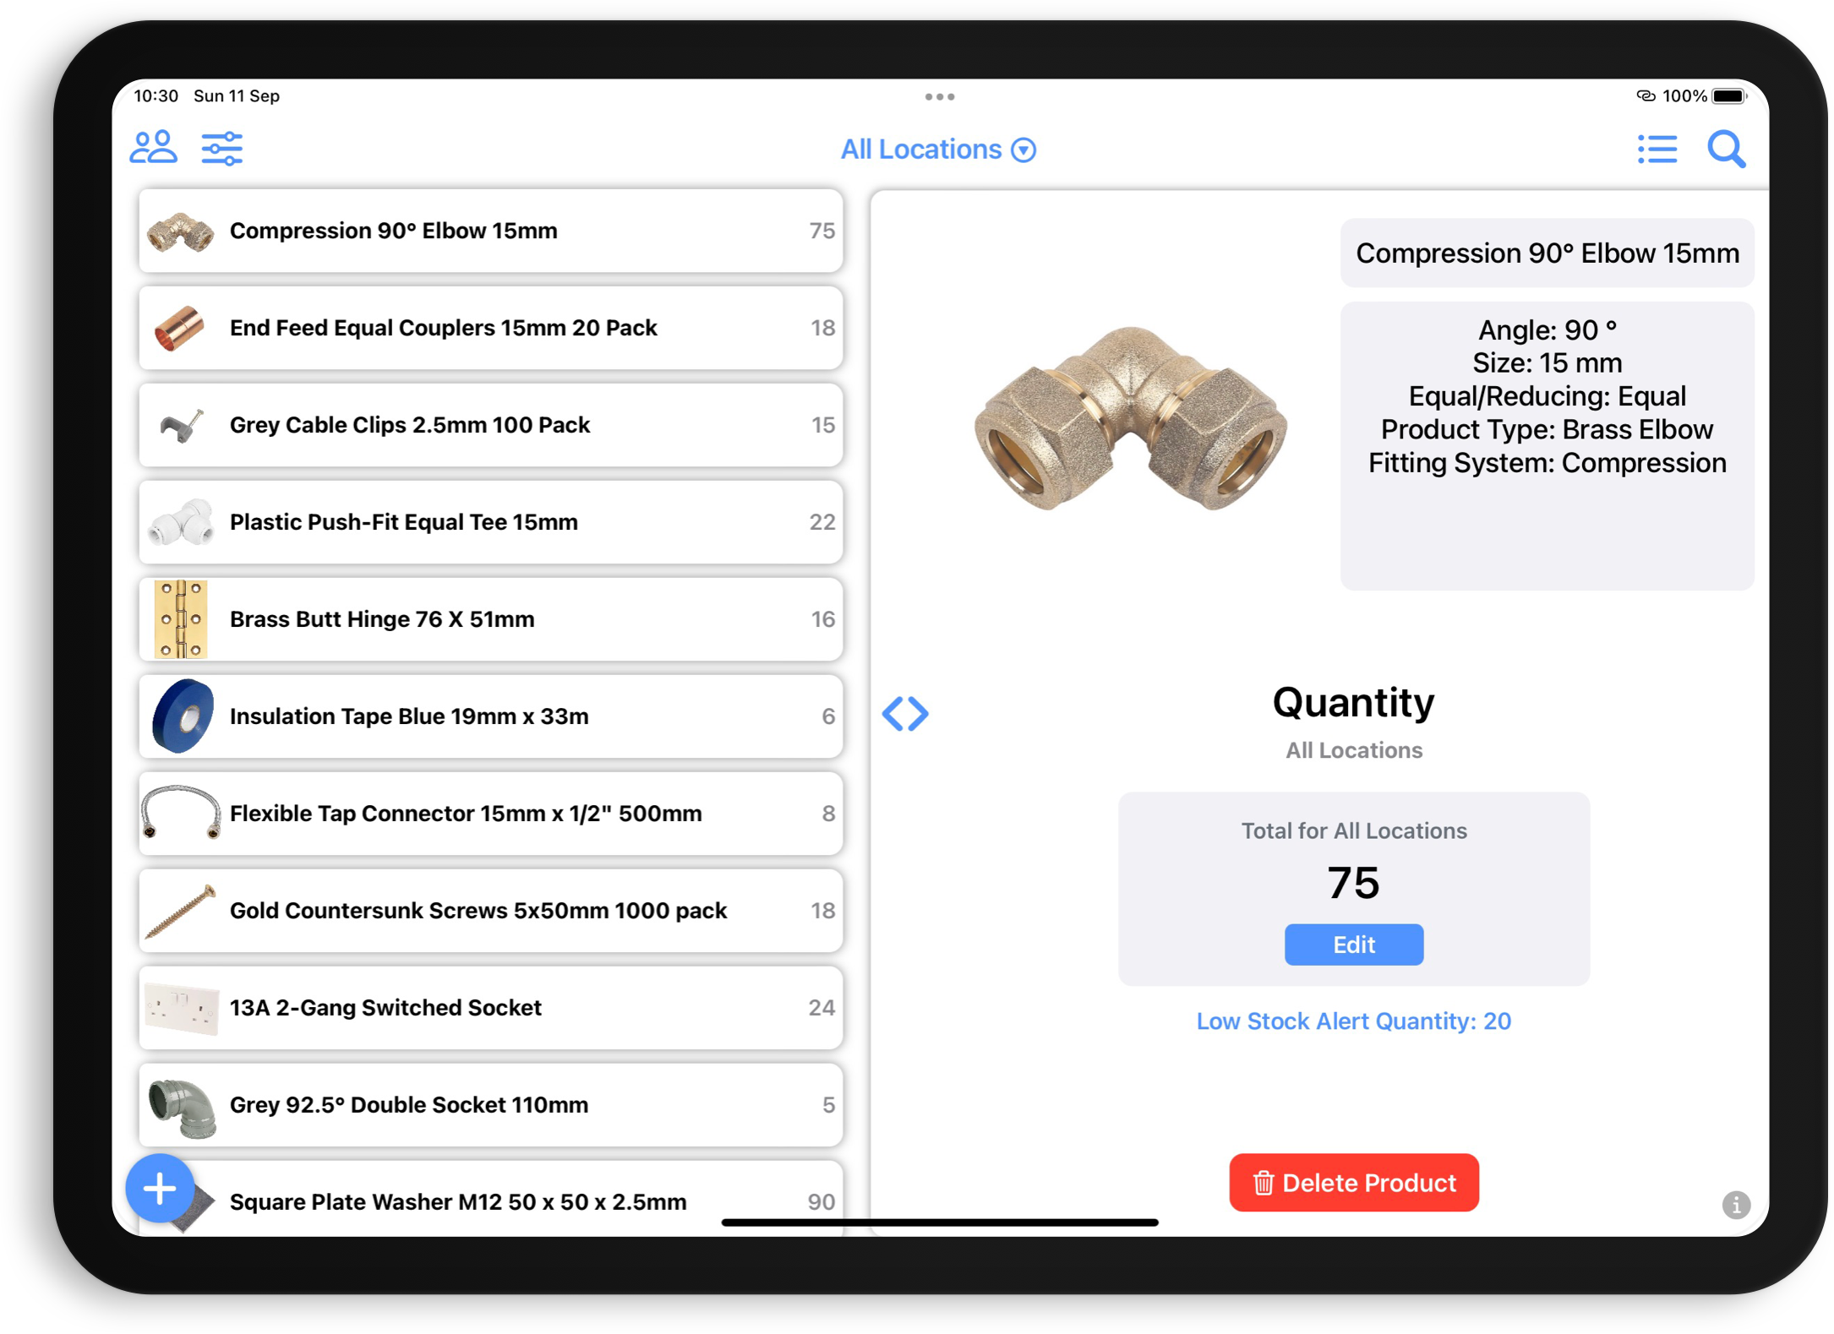Open the filter sliders icon

(222, 149)
